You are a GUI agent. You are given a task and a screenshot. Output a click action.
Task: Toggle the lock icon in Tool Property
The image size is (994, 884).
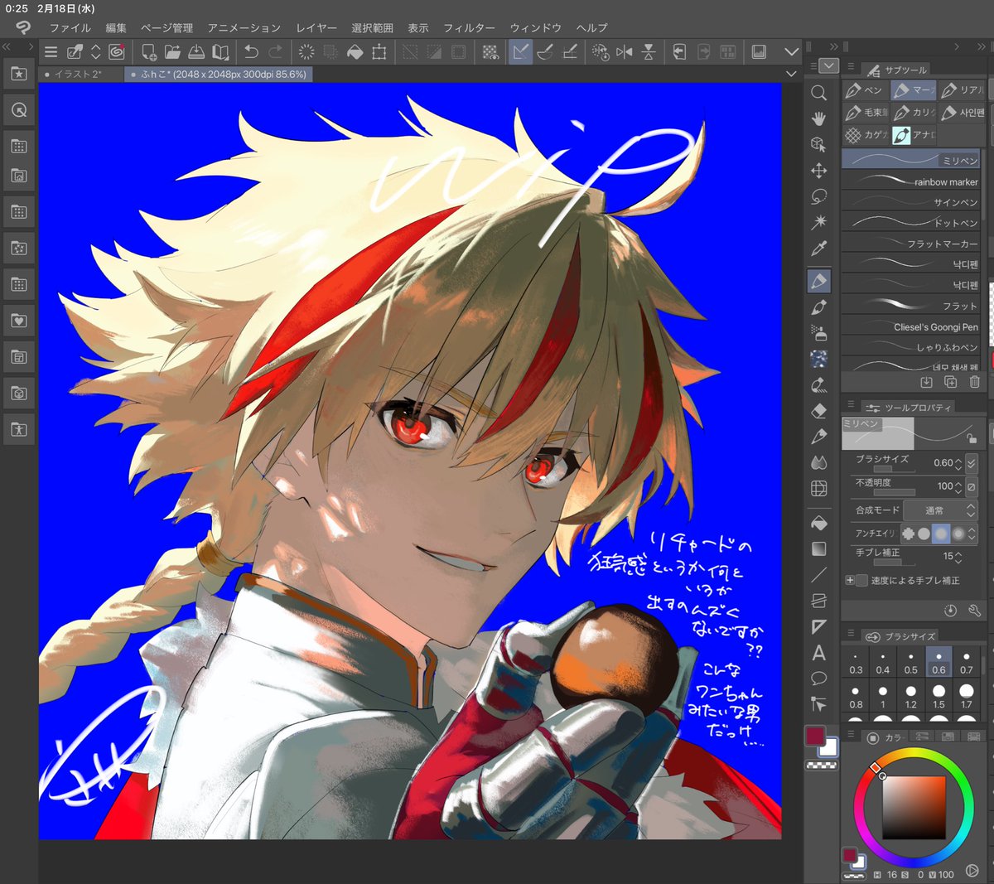click(x=972, y=439)
